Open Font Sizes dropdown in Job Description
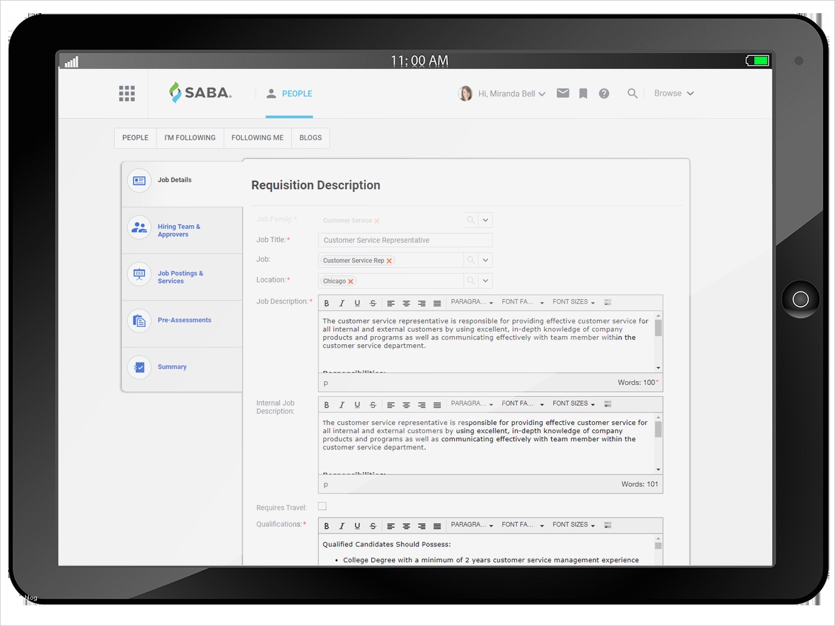 574,302
